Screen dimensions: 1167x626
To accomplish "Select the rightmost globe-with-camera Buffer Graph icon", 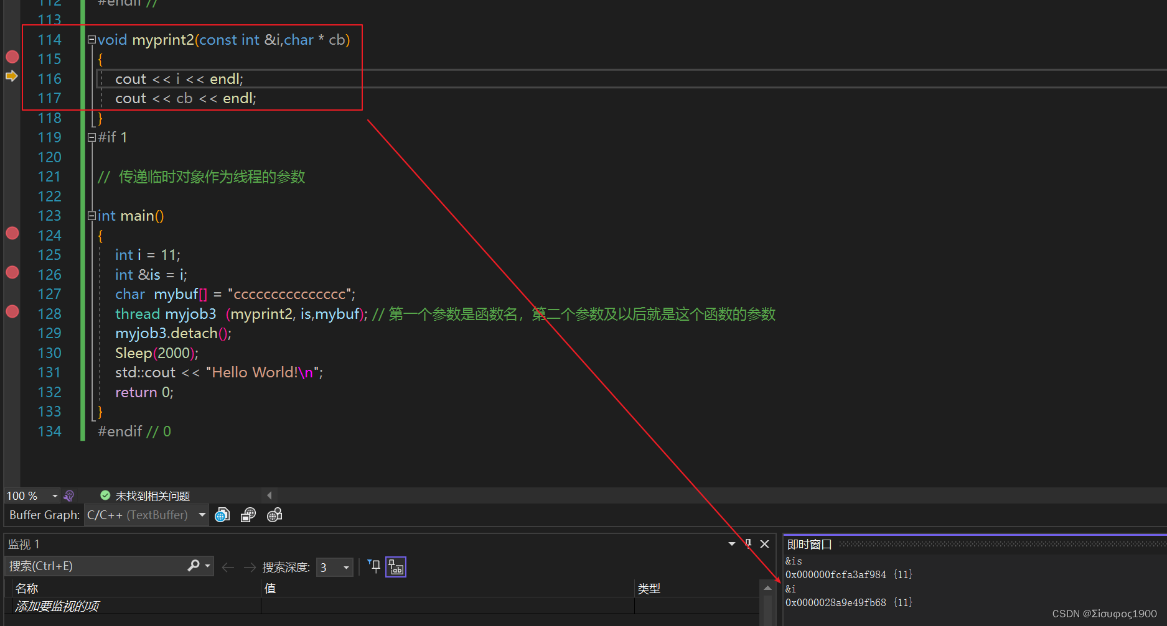I will [x=274, y=515].
